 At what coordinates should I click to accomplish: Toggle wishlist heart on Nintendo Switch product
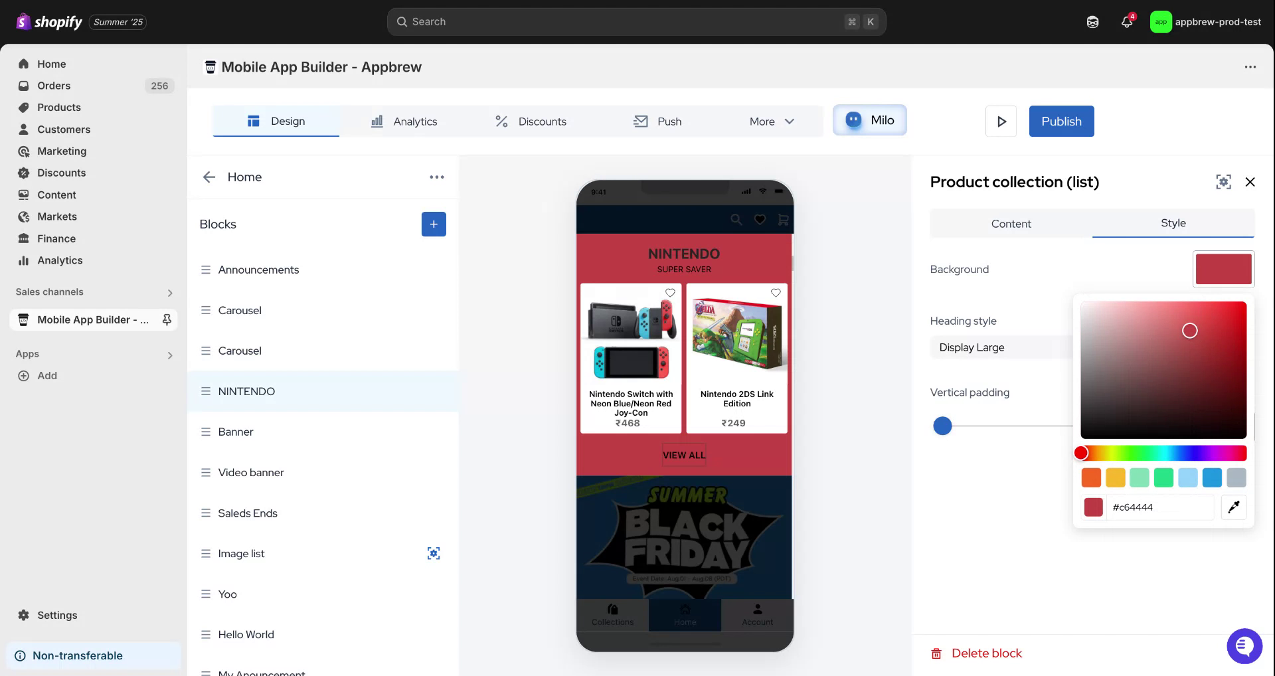click(x=670, y=293)
